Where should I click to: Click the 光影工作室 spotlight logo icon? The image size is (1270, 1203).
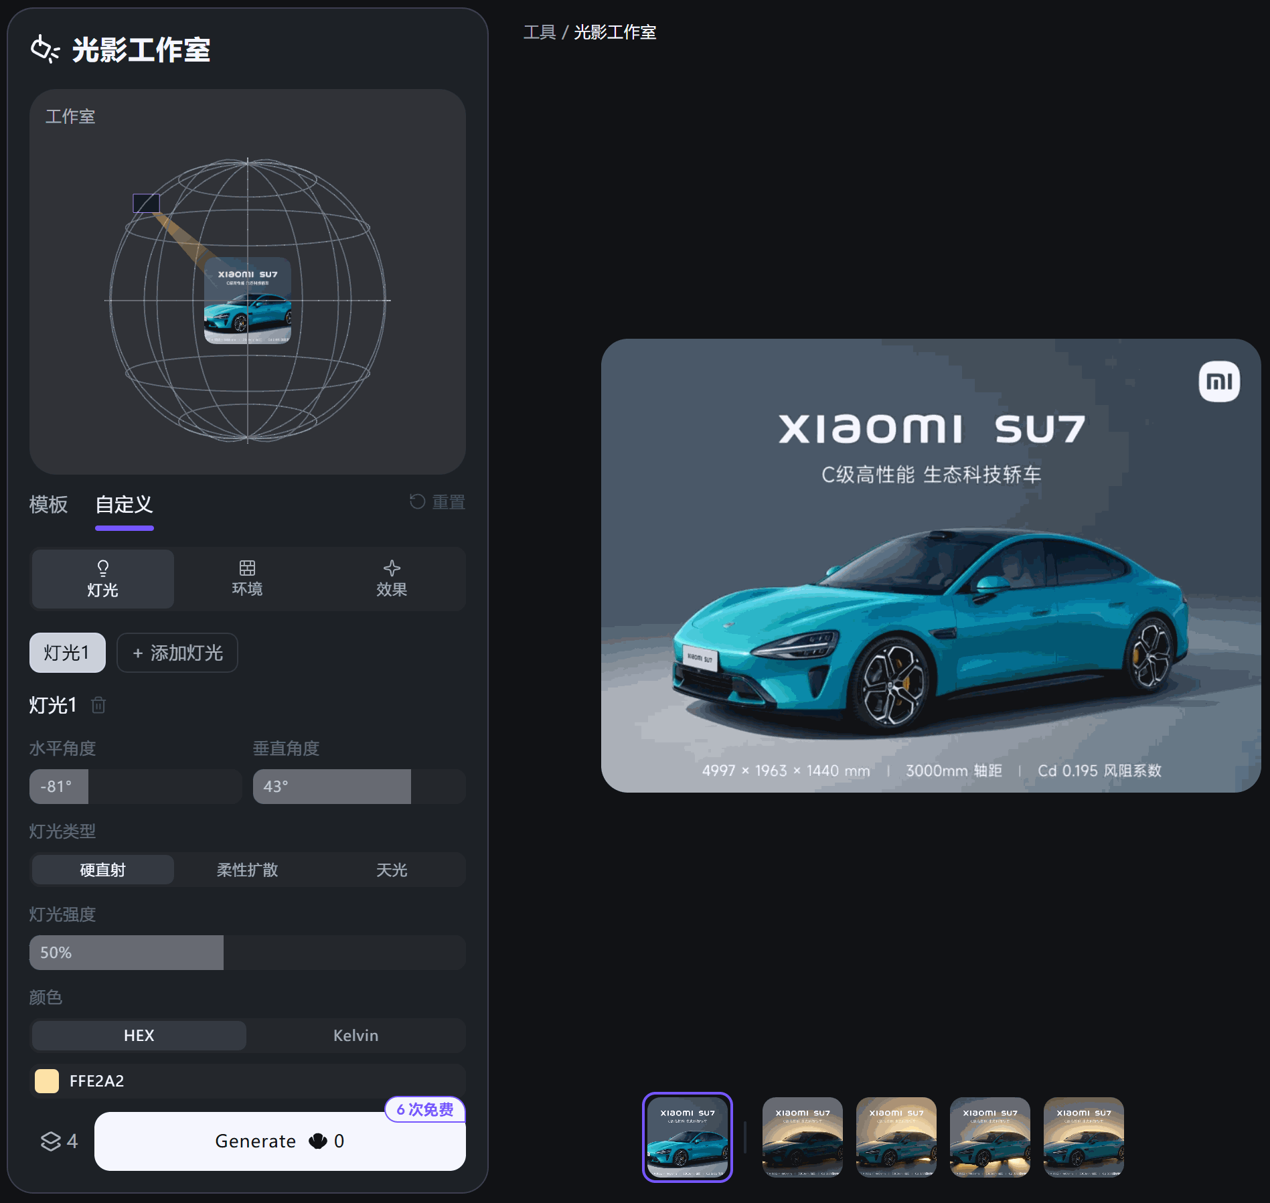click(x=46, y=50)
